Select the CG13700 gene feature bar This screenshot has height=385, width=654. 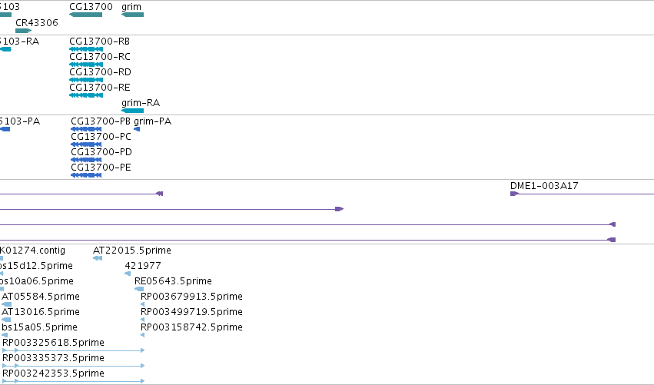point(85,15)
